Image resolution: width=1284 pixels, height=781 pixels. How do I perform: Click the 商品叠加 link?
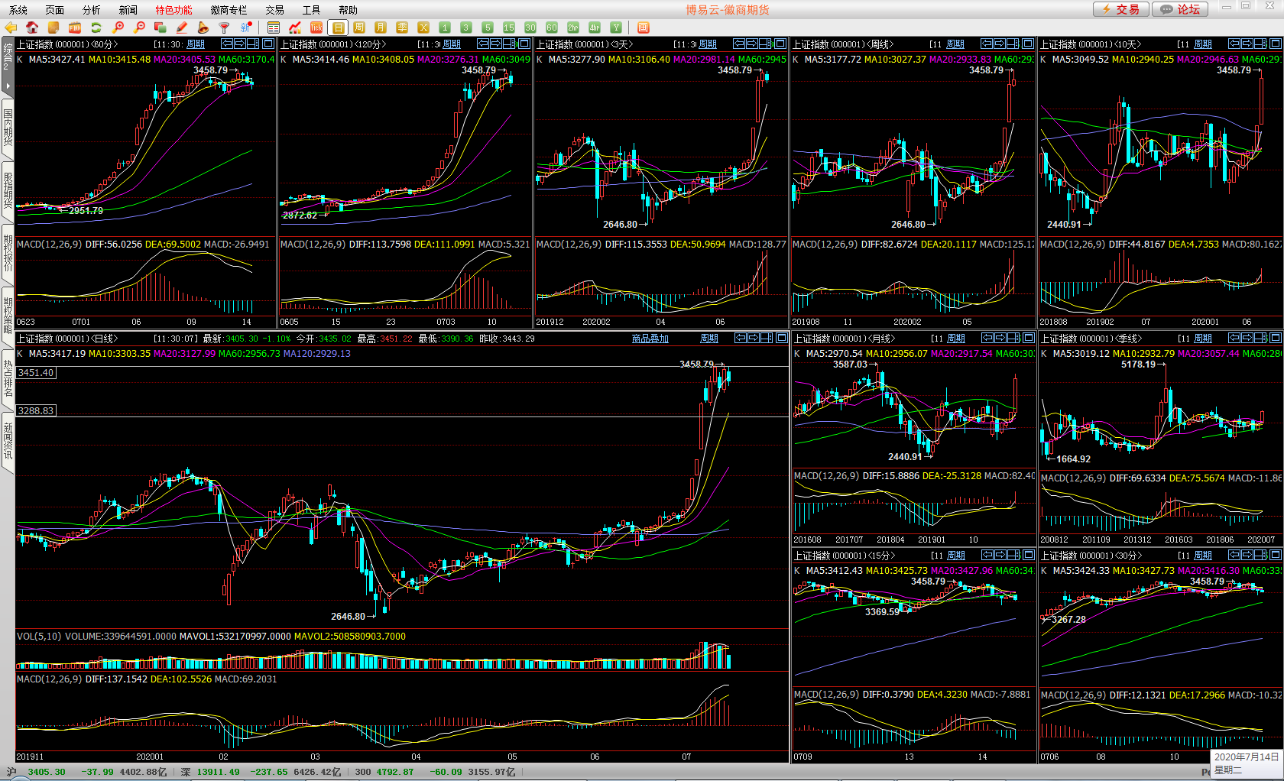coord(650,339)
